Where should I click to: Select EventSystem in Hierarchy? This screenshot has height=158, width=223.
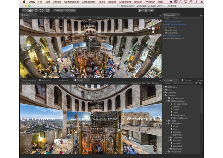171,30
